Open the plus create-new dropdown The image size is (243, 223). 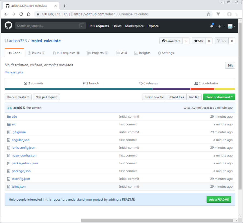click(221, 26)
